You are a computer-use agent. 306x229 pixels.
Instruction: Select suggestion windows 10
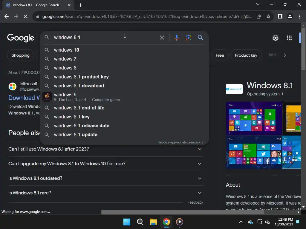(124, 50)
